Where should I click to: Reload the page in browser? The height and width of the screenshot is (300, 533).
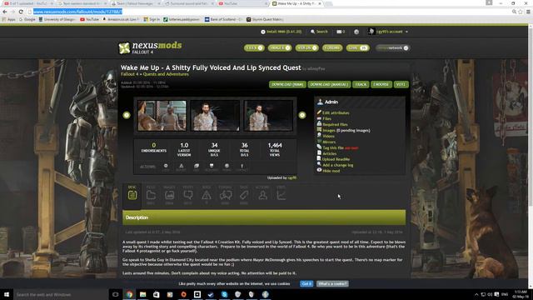point(21,12)
